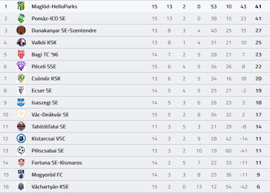Click the Péceli SSE purple crest
This screenshot has width=270, height=193.
point(21,66)
